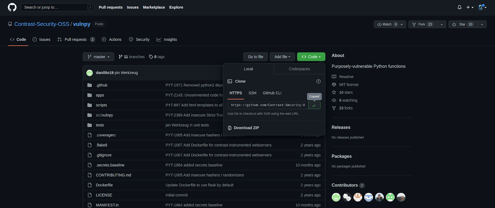Open the Add file dropdown
495x208 pixels.
point(282,57)
